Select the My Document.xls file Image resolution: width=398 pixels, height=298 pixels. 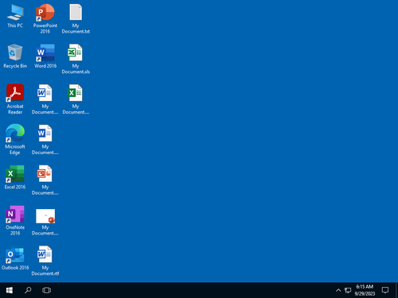pyautogui.click(x=76, y=59)
